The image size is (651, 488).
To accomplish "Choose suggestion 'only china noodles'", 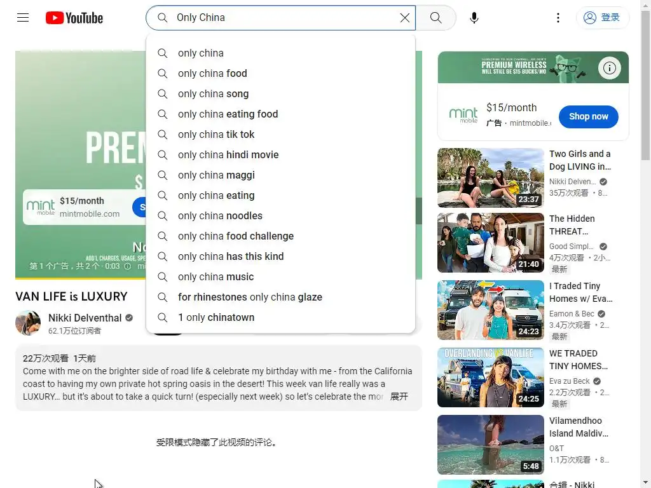I will [x=280, y=216].
